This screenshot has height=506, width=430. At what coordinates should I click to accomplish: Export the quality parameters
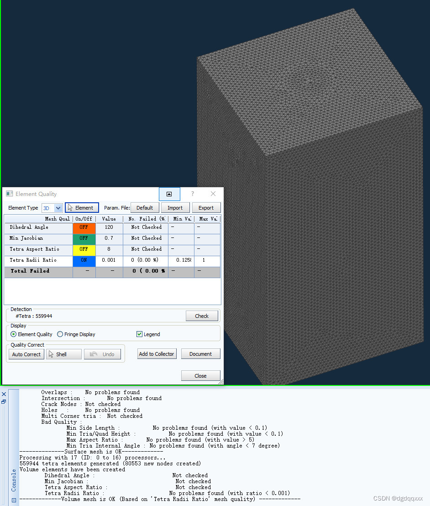[206, 207]
